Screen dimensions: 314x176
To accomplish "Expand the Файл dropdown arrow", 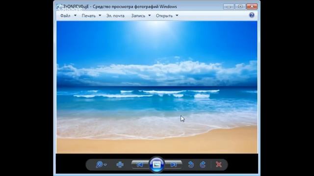I will coord(75,15).
